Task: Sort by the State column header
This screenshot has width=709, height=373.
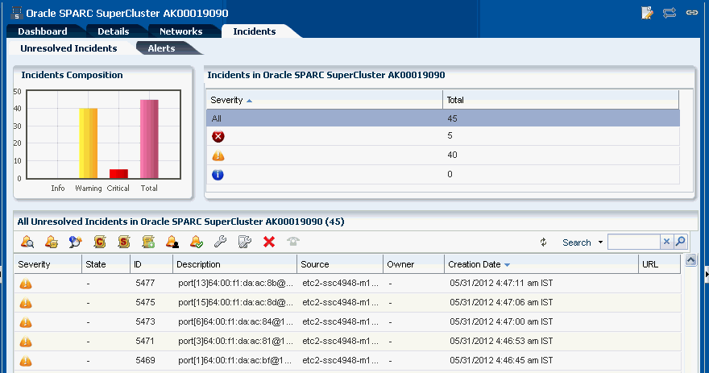Action: (x=106, y=264)
